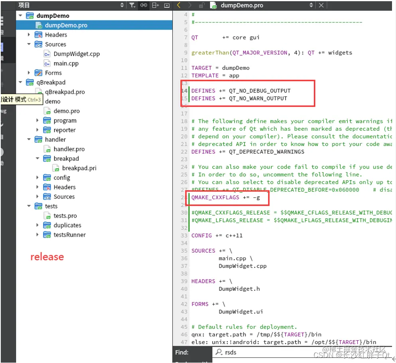Click the dumpDemo.pro file icon in editor toolbar
Screen dimensions: 396x363
[213, 5]
